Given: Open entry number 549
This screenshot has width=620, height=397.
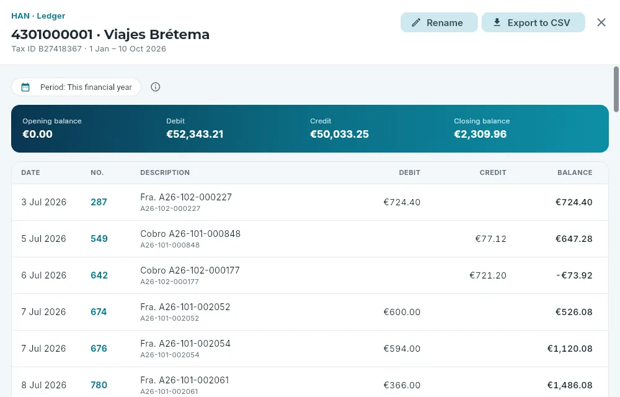Looking at the screenshot, I should click(99, 239).
